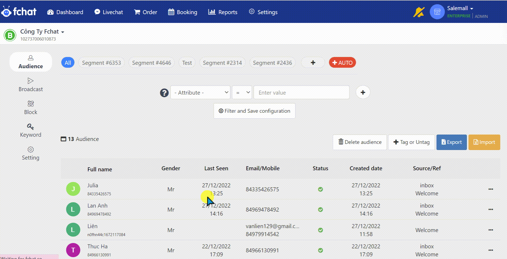This screenshot has width=507, height=259.
Task: Open the Booking page
Action: tap(183, 12)
